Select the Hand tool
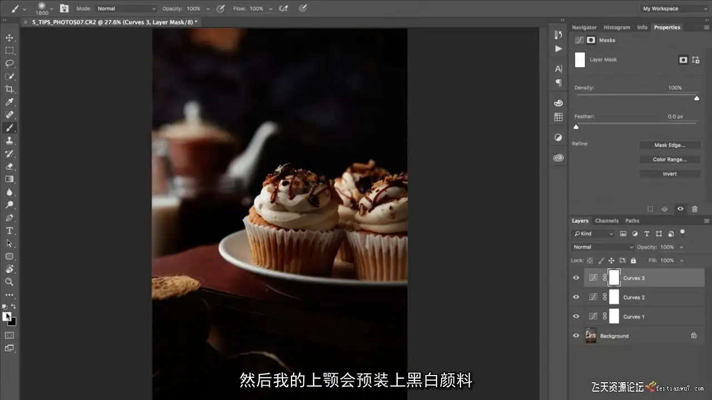 pos(9,269)
